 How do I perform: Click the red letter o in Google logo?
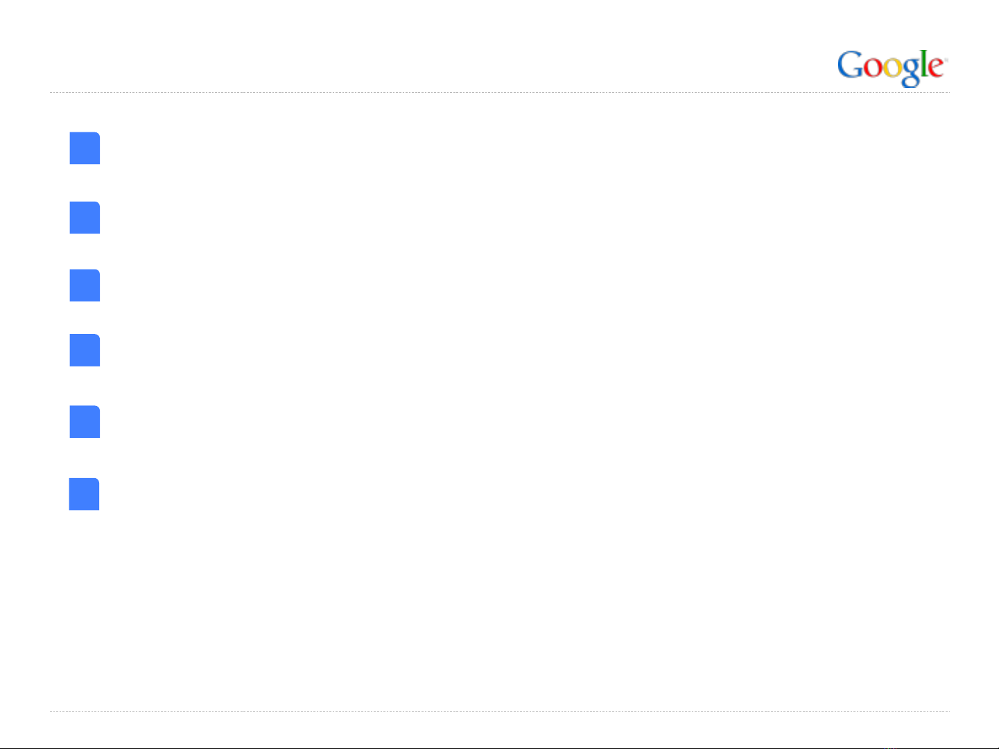(874, 69)
